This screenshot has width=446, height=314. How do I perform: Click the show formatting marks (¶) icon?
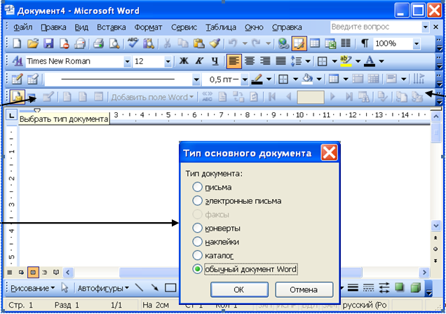point(365,43)
